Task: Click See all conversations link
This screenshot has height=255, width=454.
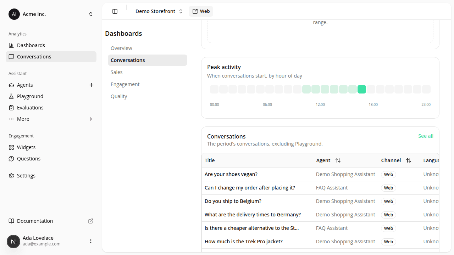Action: 426,136
